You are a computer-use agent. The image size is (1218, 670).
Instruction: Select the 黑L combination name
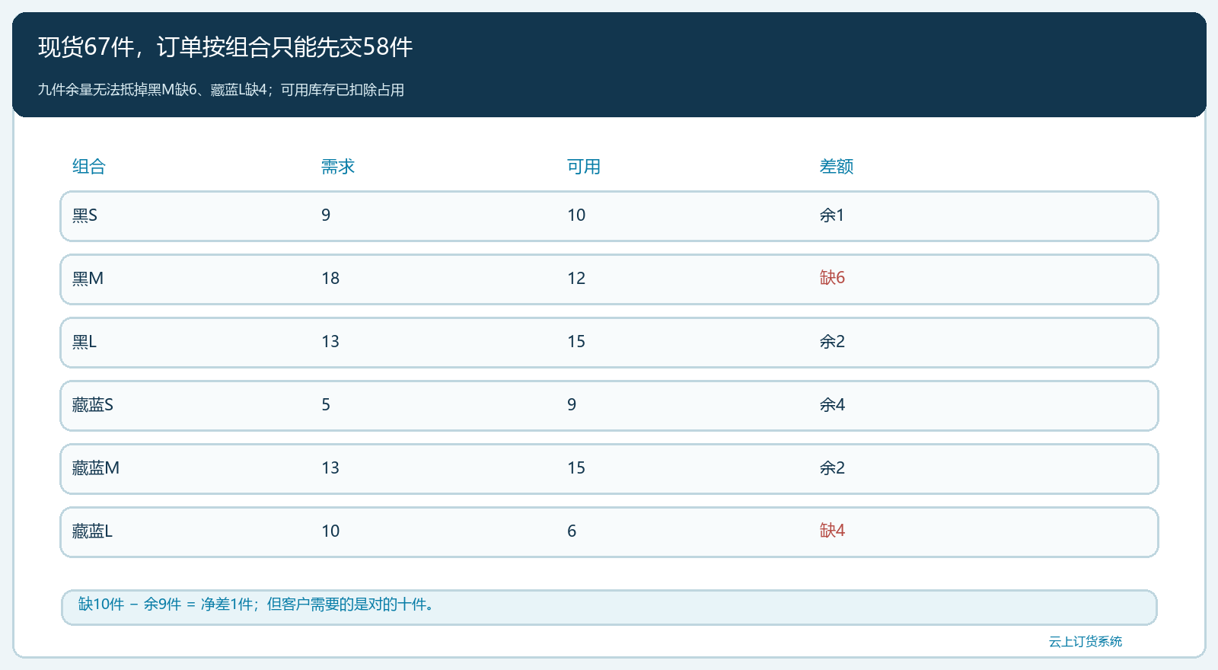point(84,342)
